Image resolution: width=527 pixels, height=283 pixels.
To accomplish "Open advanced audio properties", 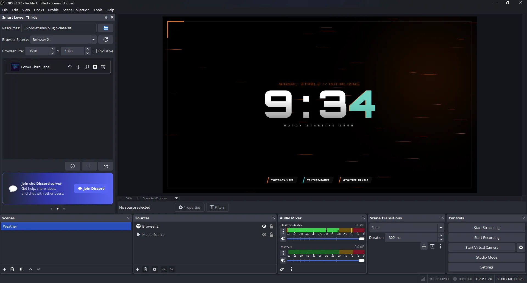I will pos(282,269).
